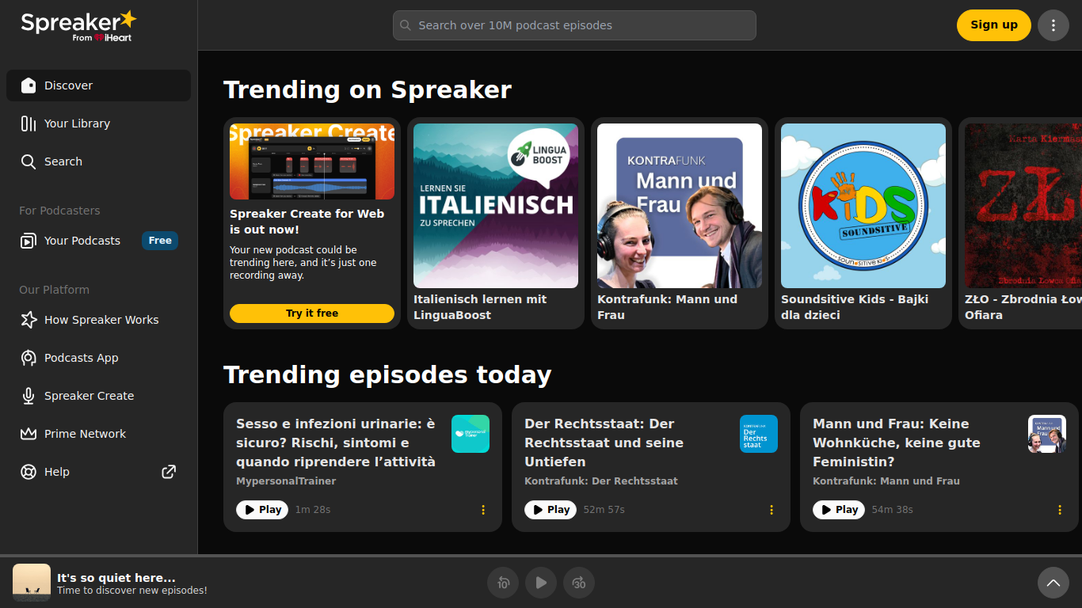This screenshot has width=1082, height=608.
Task: Open options menu for Sesso e infezioni episode
Action: pos(483,510)
